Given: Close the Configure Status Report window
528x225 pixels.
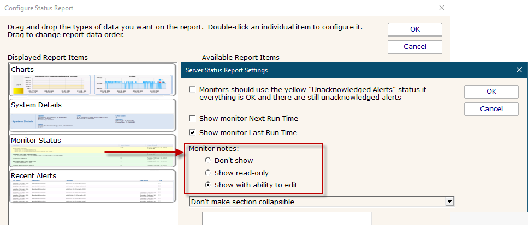Looking at the screenshot, I should (x=441, y=8).
